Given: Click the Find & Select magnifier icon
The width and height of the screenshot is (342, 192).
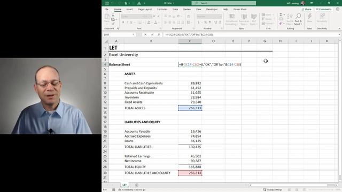Looking at the screenshot, I should click(x=298, y=16).
